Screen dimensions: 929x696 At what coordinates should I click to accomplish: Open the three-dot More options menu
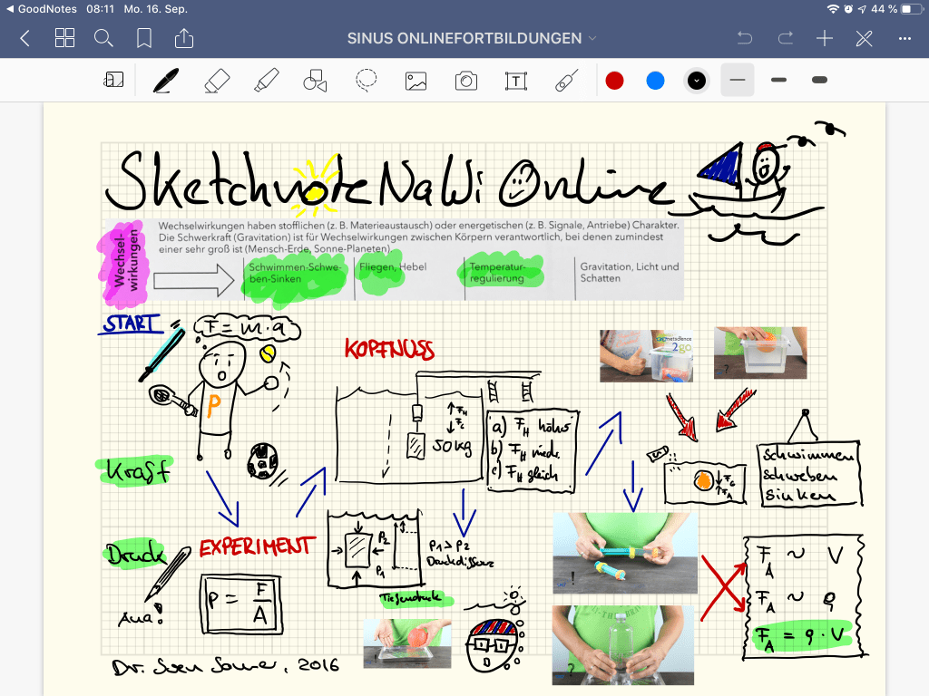[905, 38]
